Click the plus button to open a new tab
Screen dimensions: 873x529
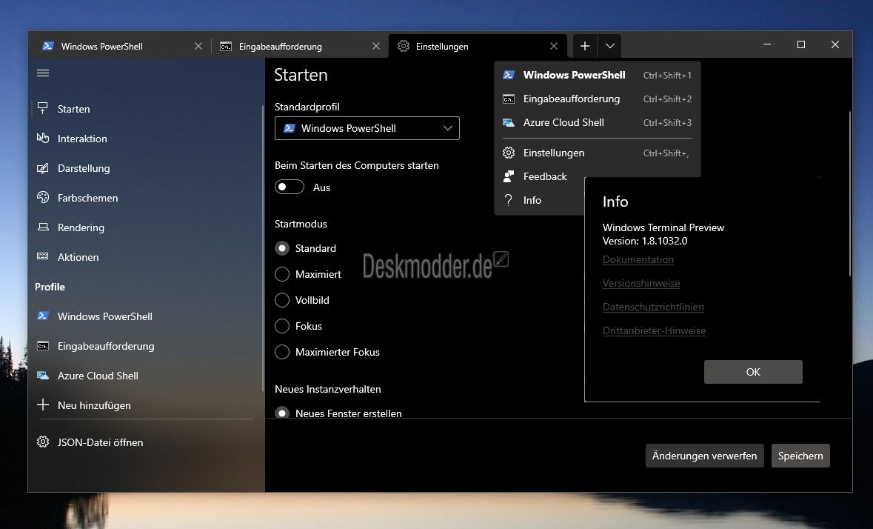tap(585, 46)
